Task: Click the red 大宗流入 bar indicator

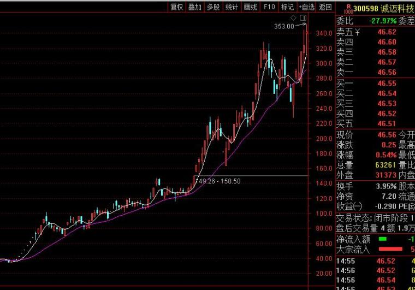Action: point(390,248)
